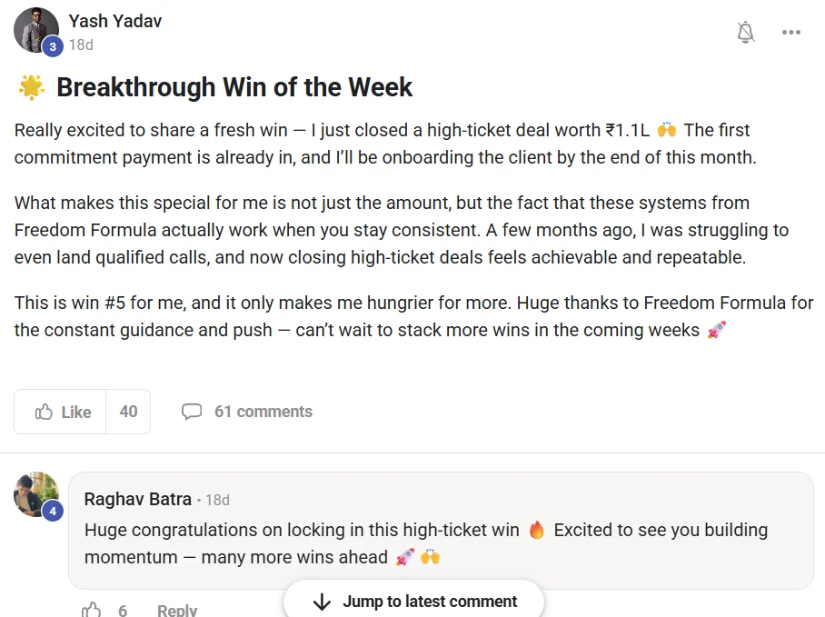The height and width of the screenshot is (617, 825).
Task: Click Reply under Raghav's comment
Action: [177, 609]
